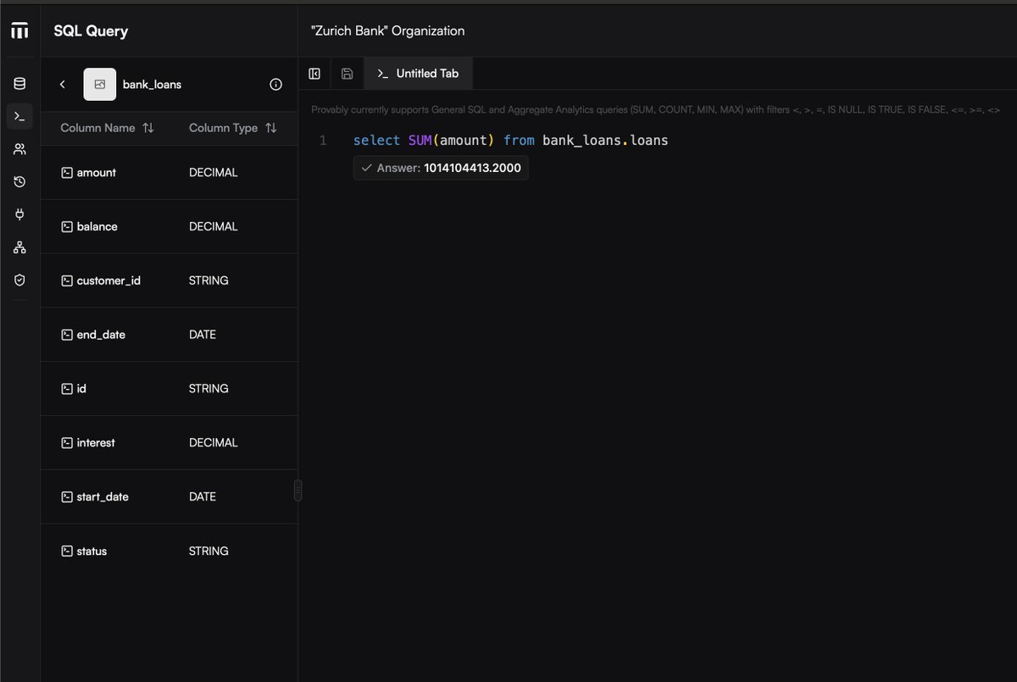Click line number 1 in the editor gutter
This screenshot has width=1017, height=682.
[x=323, y=141]
